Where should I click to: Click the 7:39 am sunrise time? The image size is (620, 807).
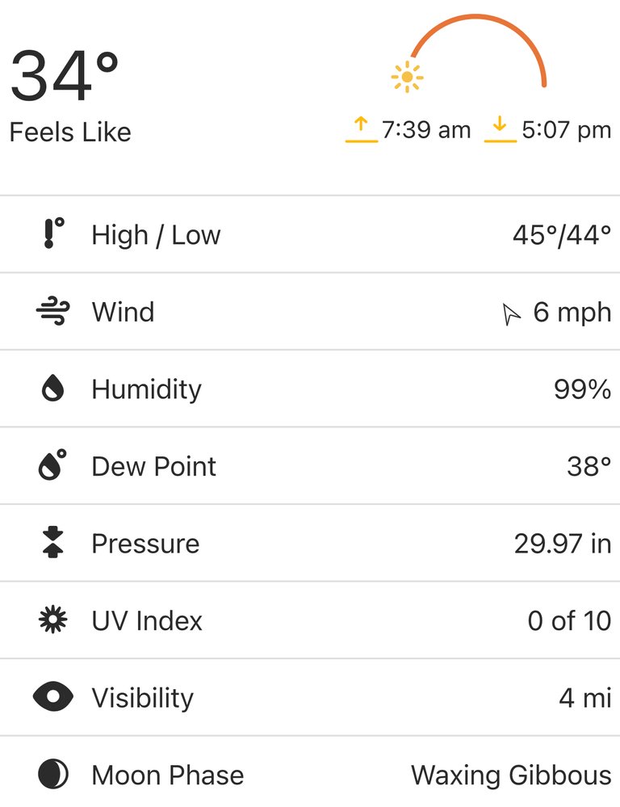click(426, 130)
